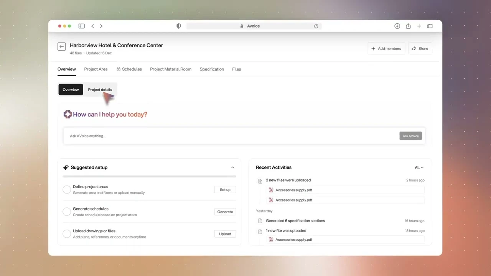Image resolution: width=491 pixels, height=276 pixels.
Task: Click the Upload button for drawings
Action: (225, 234)
